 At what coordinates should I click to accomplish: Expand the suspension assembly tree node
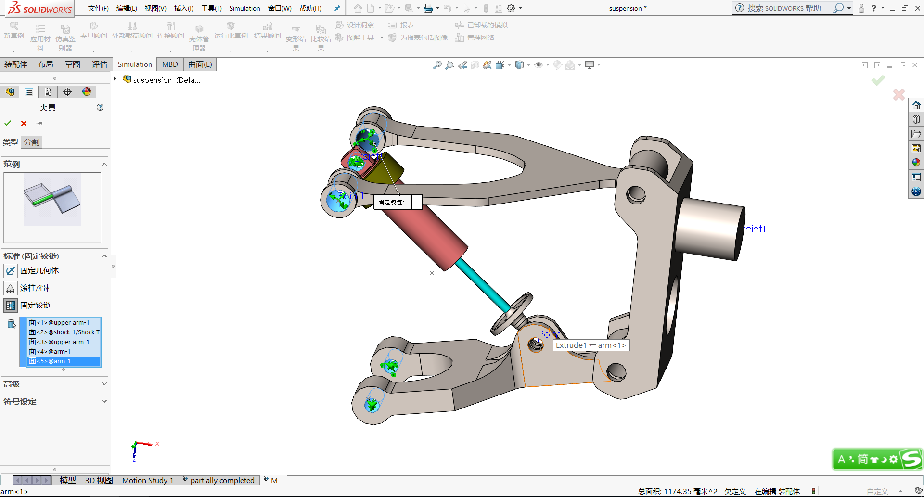[x=115, y=79]
